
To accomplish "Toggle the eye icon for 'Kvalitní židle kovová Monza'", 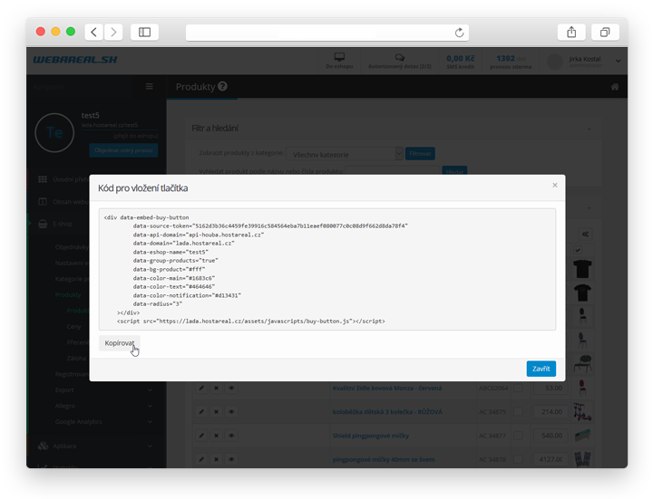I will (231, 388).
